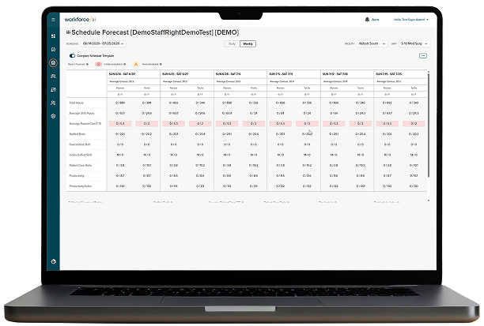Click the SUN 6/21 - SAT 6/27 column header
The image size is (484, 326).
(x=176, y=74)
